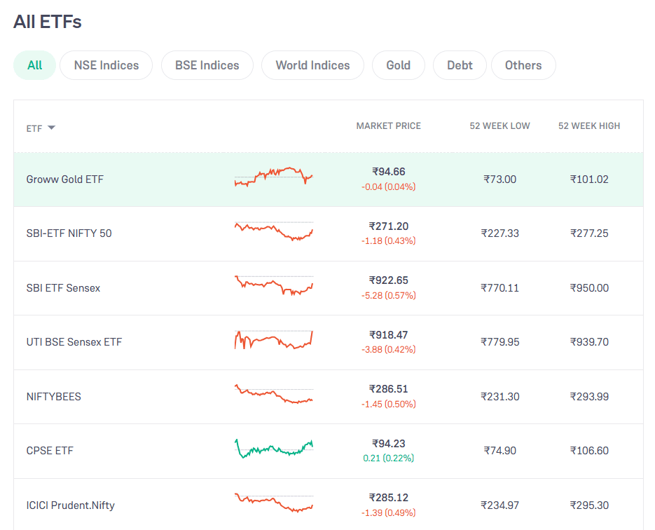655x530 pixels.
Task: Open the SBI ETF Sensex page
Action: pos(62,287)
